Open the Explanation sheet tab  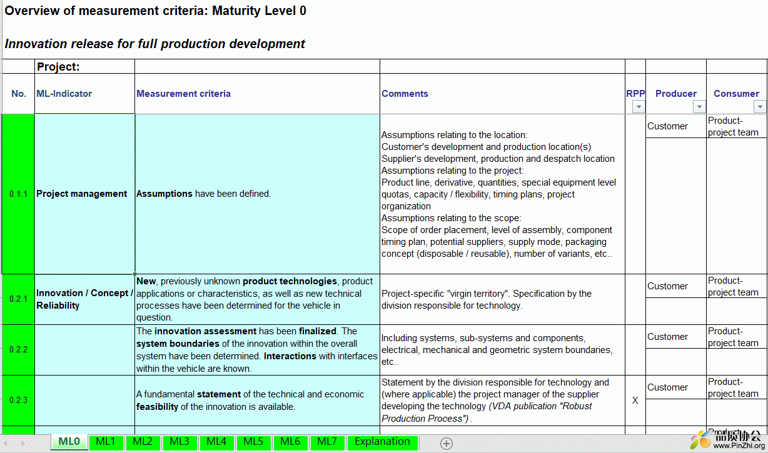382,442
